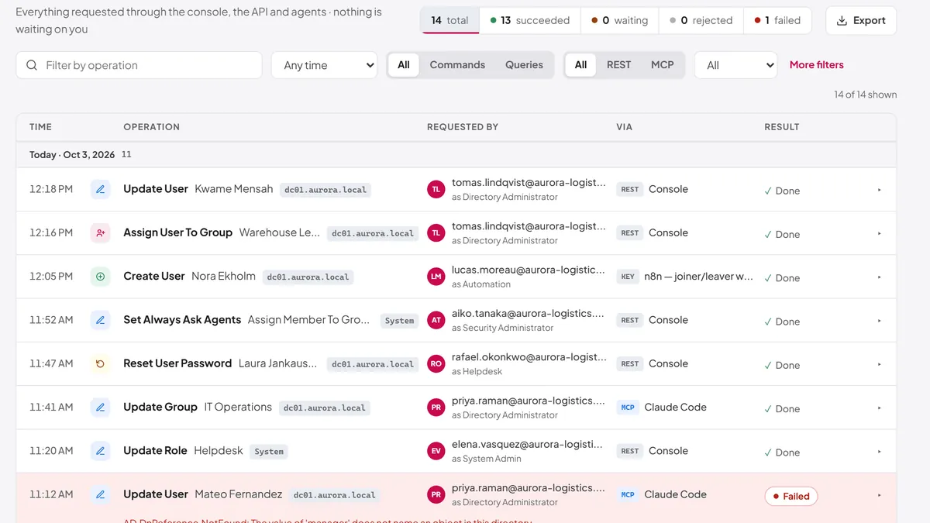Screen dimensions: 930x523
Task: Select the 0 waiting tab
Action: click(620, 20)
